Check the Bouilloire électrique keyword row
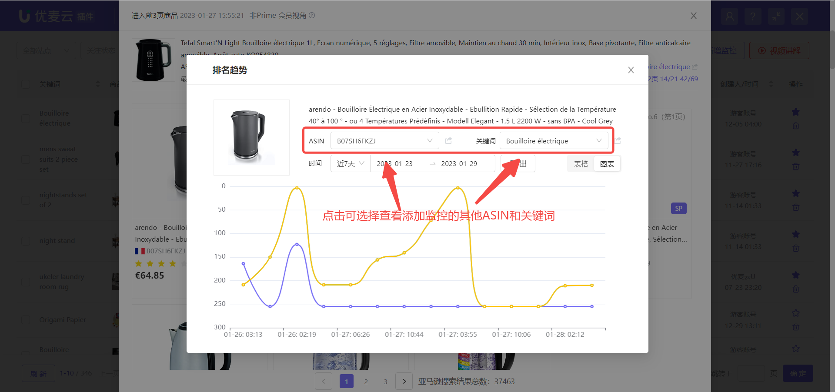This screenshot has height=392, width=835. (x=26, y=118)
